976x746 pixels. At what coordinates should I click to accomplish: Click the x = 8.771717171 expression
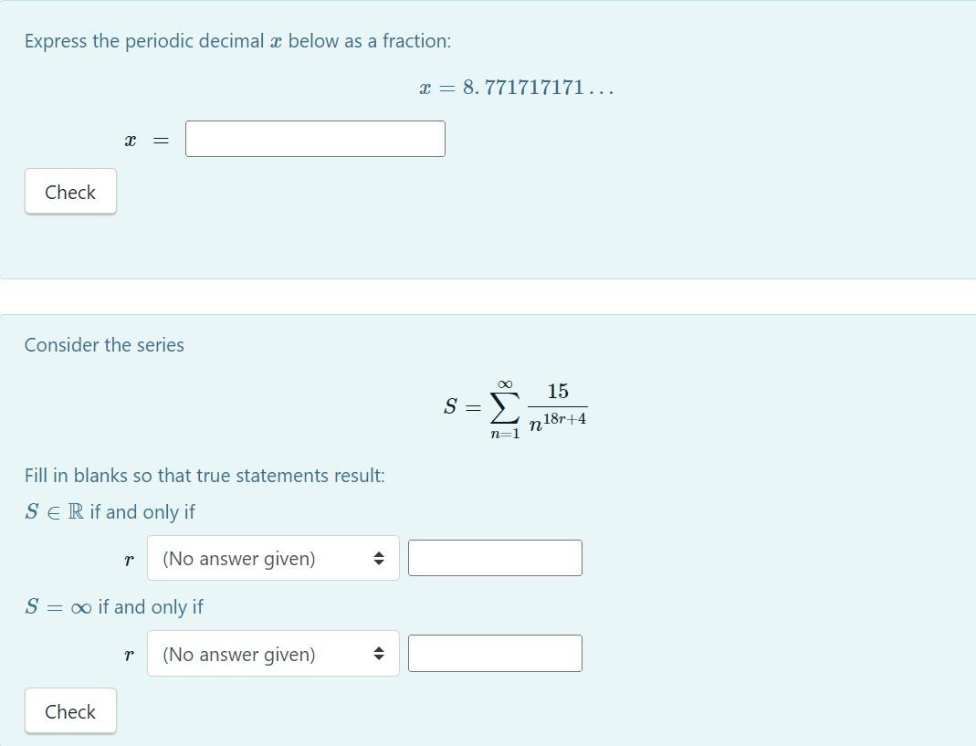pos(515,87)
